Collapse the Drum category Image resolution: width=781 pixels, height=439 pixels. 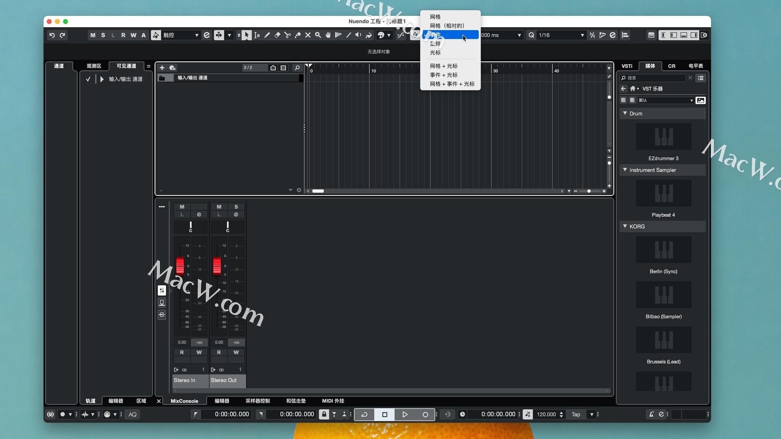click(x=625, y=113)
